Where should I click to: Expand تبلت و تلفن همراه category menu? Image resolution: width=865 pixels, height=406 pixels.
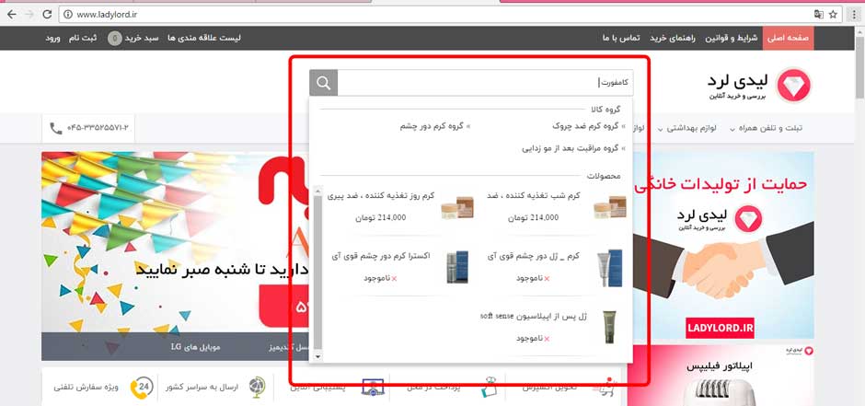tap(767, 129)
